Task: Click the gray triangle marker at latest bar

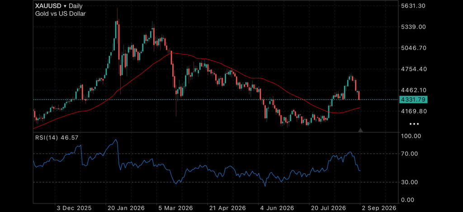Action: click(x=360, y=130)
